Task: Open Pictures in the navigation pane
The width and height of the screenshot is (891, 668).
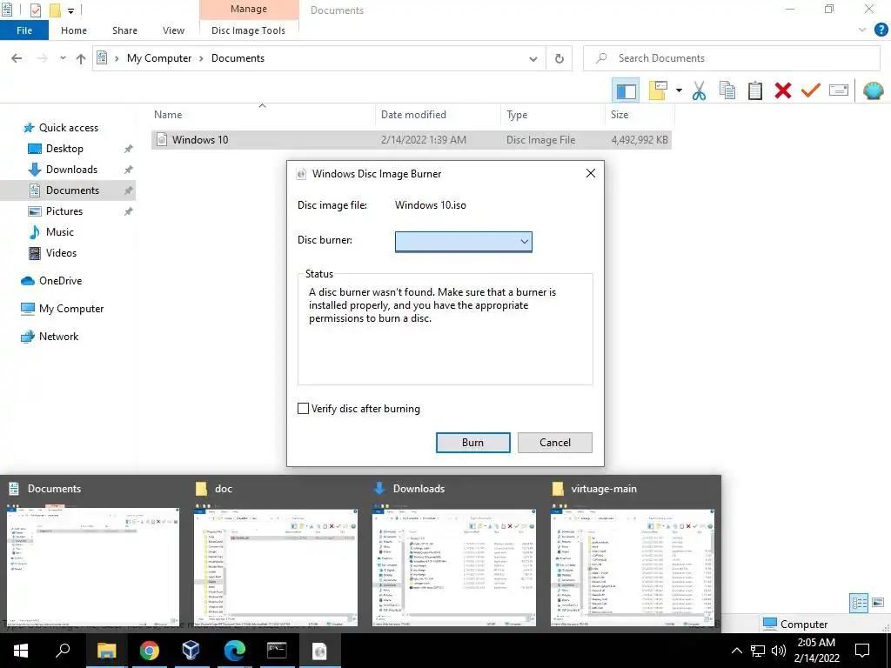Action: coord(64,211)
